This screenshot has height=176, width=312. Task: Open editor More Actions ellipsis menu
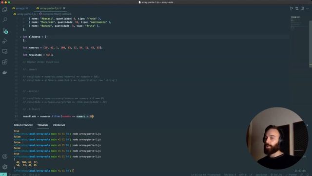click(x=308, y=8)
